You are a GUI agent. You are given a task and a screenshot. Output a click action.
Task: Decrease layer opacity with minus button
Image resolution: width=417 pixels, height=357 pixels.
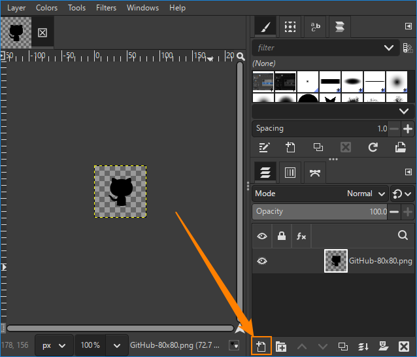[394, 212]
